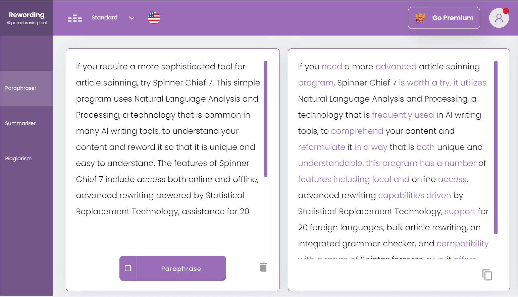Click the notification red dot on avatar
Viewport: 518px width, 297px height.
[506, 11]
